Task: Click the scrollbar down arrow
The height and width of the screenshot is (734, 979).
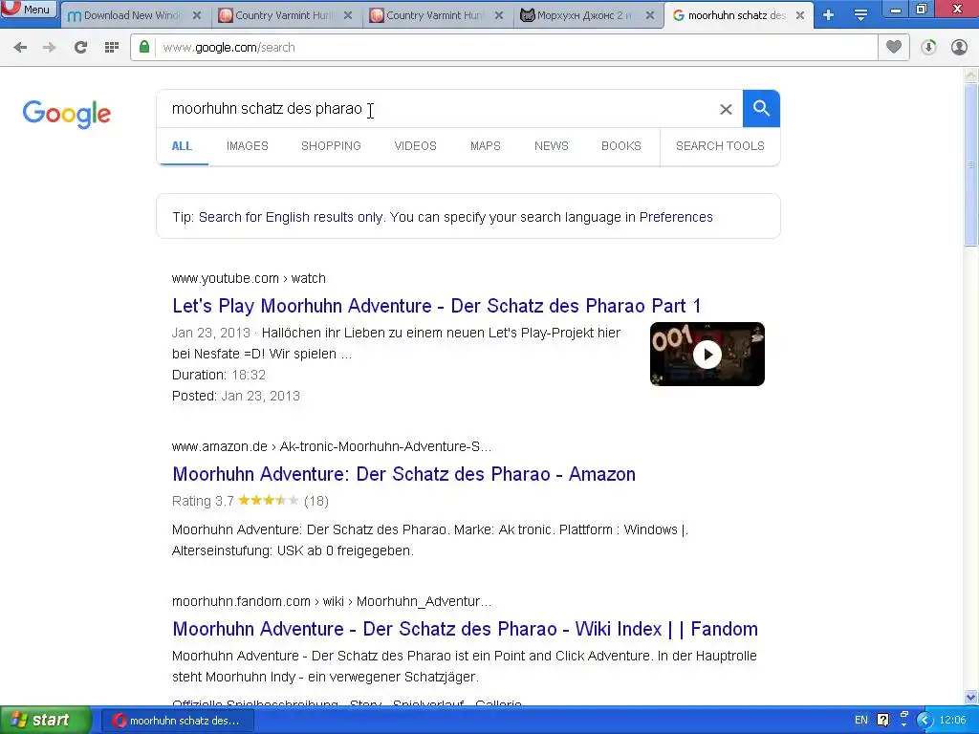Action: (x=971, y=697)
